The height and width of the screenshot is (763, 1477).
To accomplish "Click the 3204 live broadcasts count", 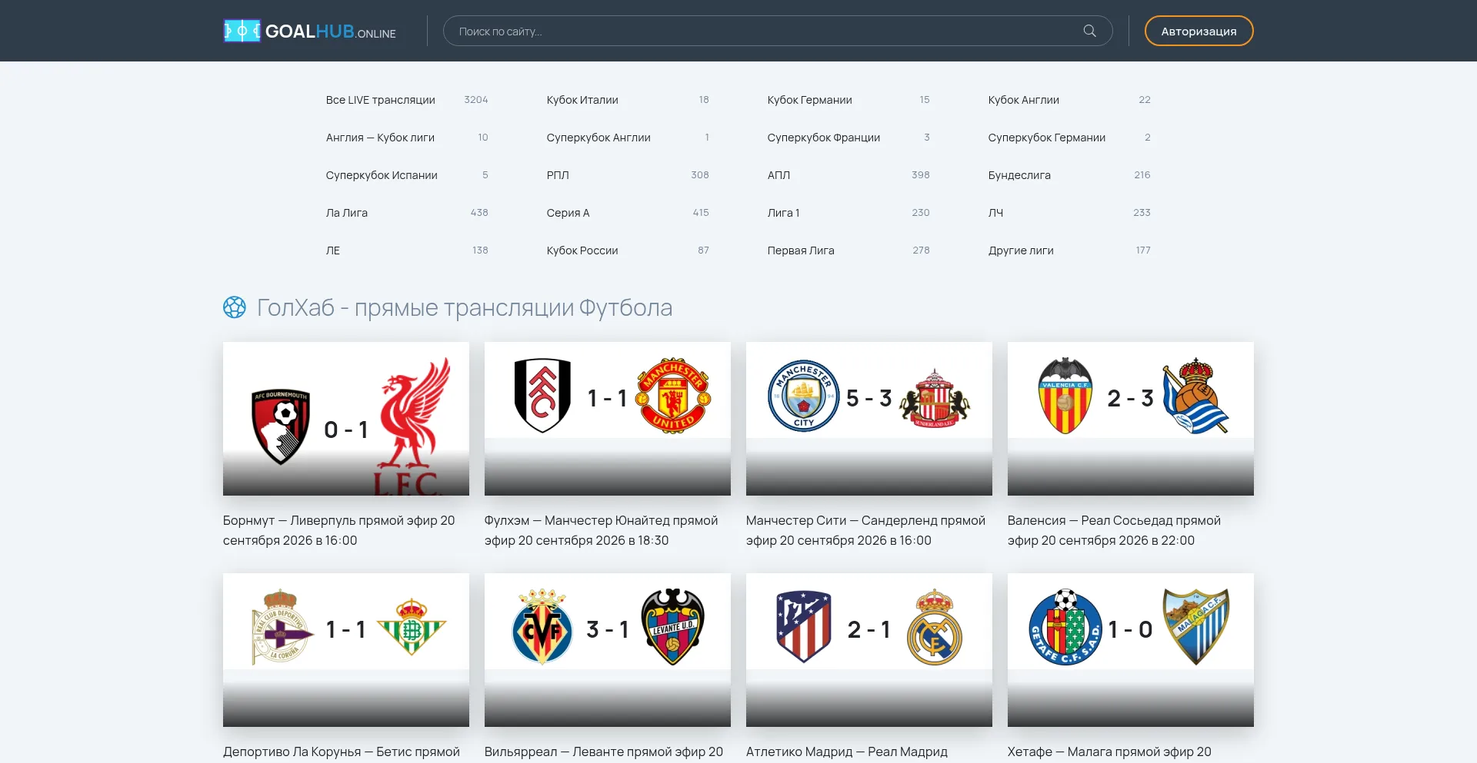I will point(476,100).
